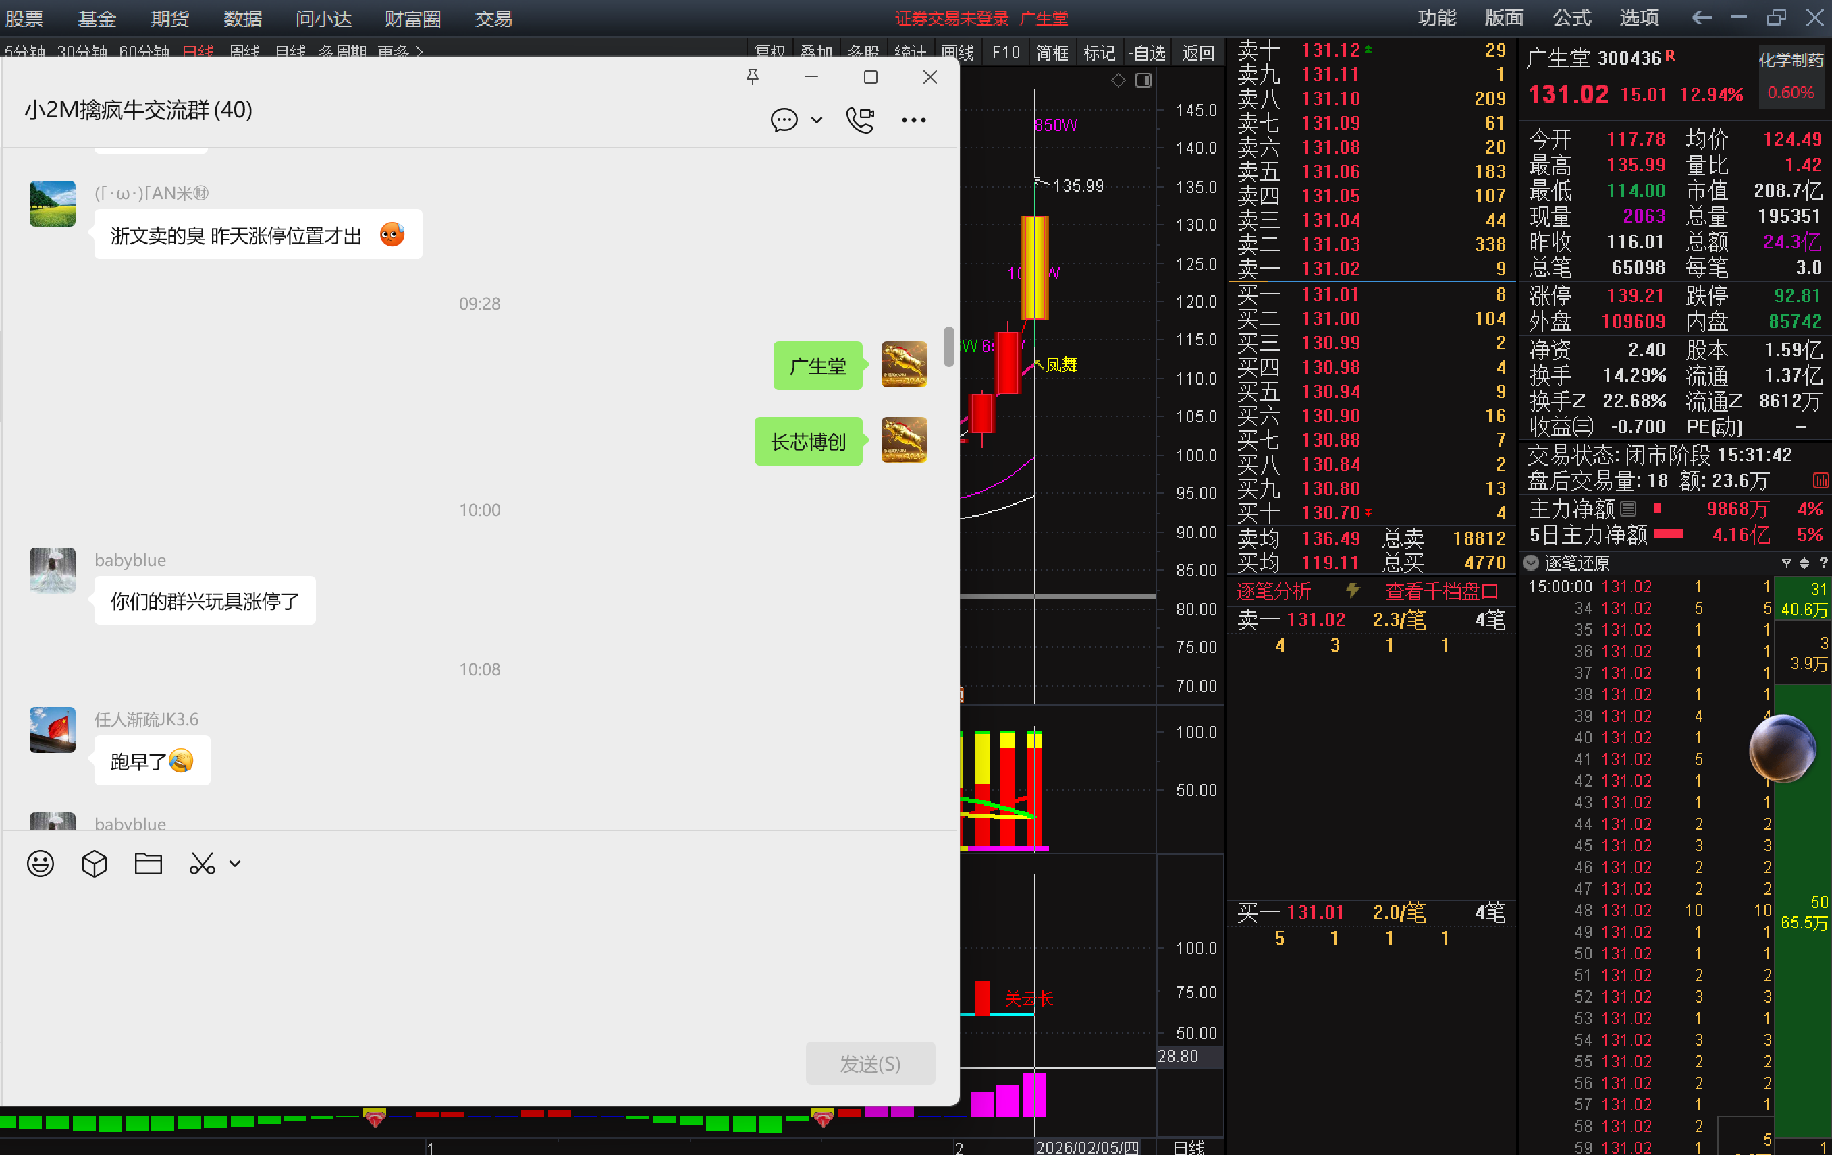
Task: Click the red bar-chart icon beside 盘后交易量
Action: click(x=1820, y=480)
